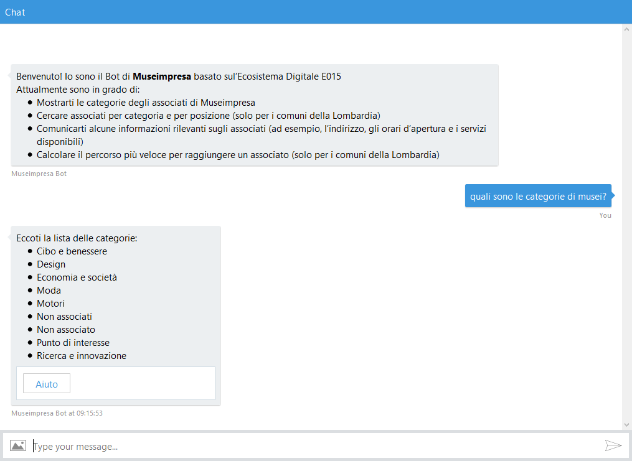Click the bold Museimpresa text in welcome message
The width and height of the screenshot is (632, 461).
click(x=162, y=77)
